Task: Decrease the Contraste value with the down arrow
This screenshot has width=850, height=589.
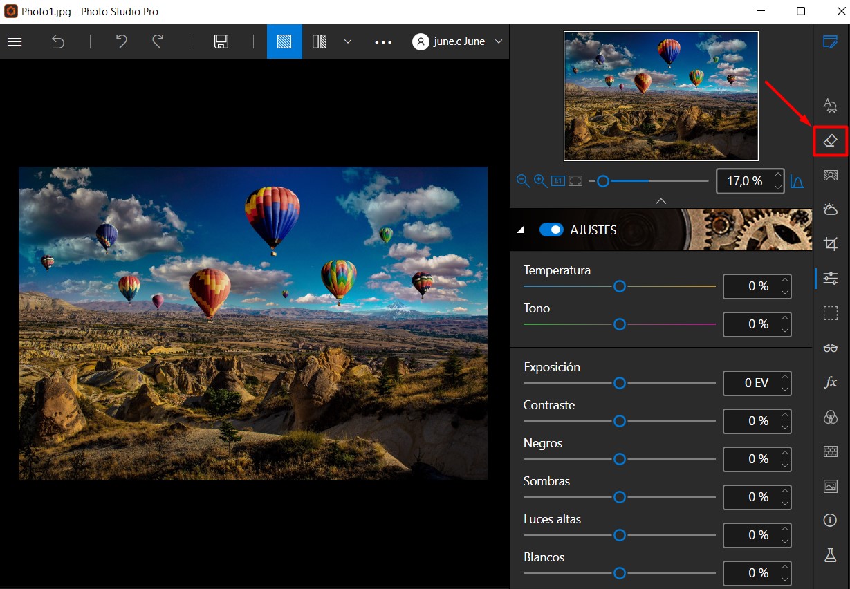Action: (784, 427)
